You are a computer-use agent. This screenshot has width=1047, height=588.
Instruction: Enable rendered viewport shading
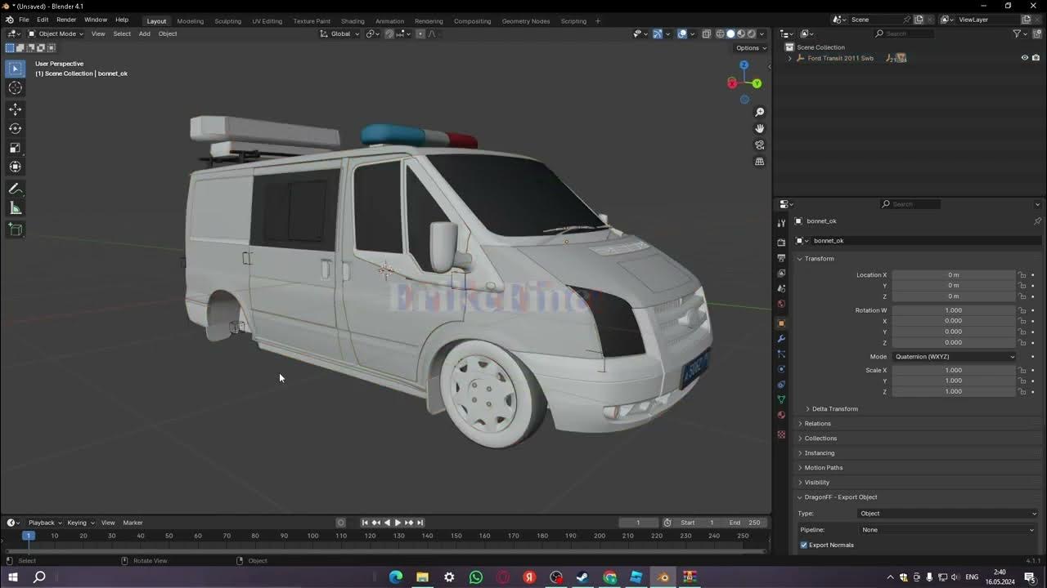click(752, 33)
